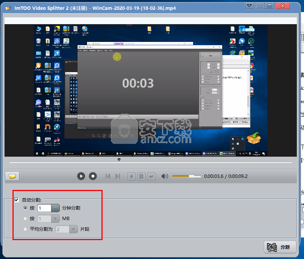Adjust the volume slider
Viewport: 304px width, 259px height.
point(187,176)
